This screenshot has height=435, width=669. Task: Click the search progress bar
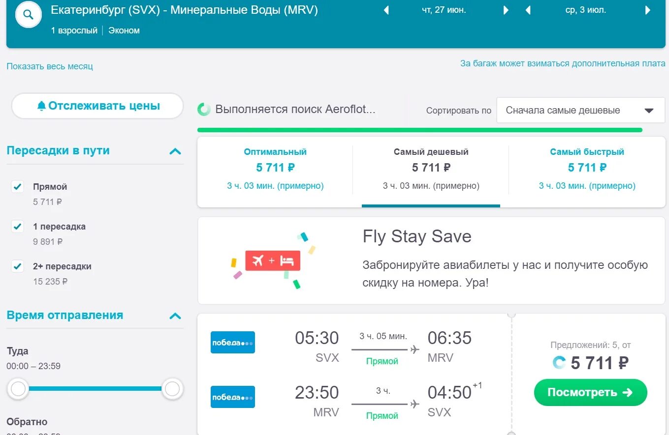point(420,130)
